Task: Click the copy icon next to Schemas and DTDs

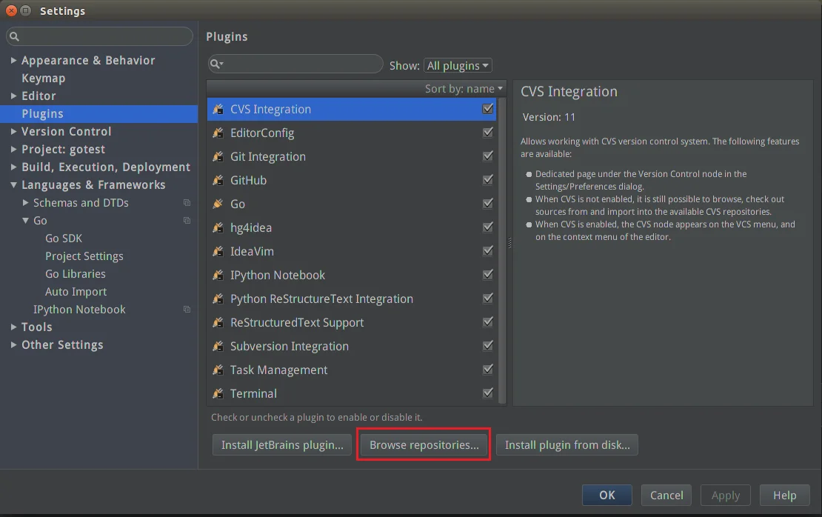Action: coord(187,203)
